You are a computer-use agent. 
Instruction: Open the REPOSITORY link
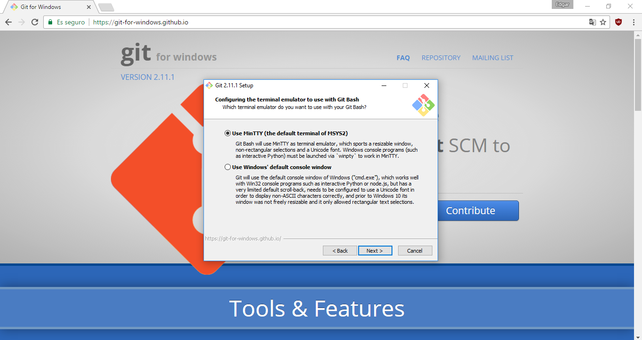pos(441,58)
